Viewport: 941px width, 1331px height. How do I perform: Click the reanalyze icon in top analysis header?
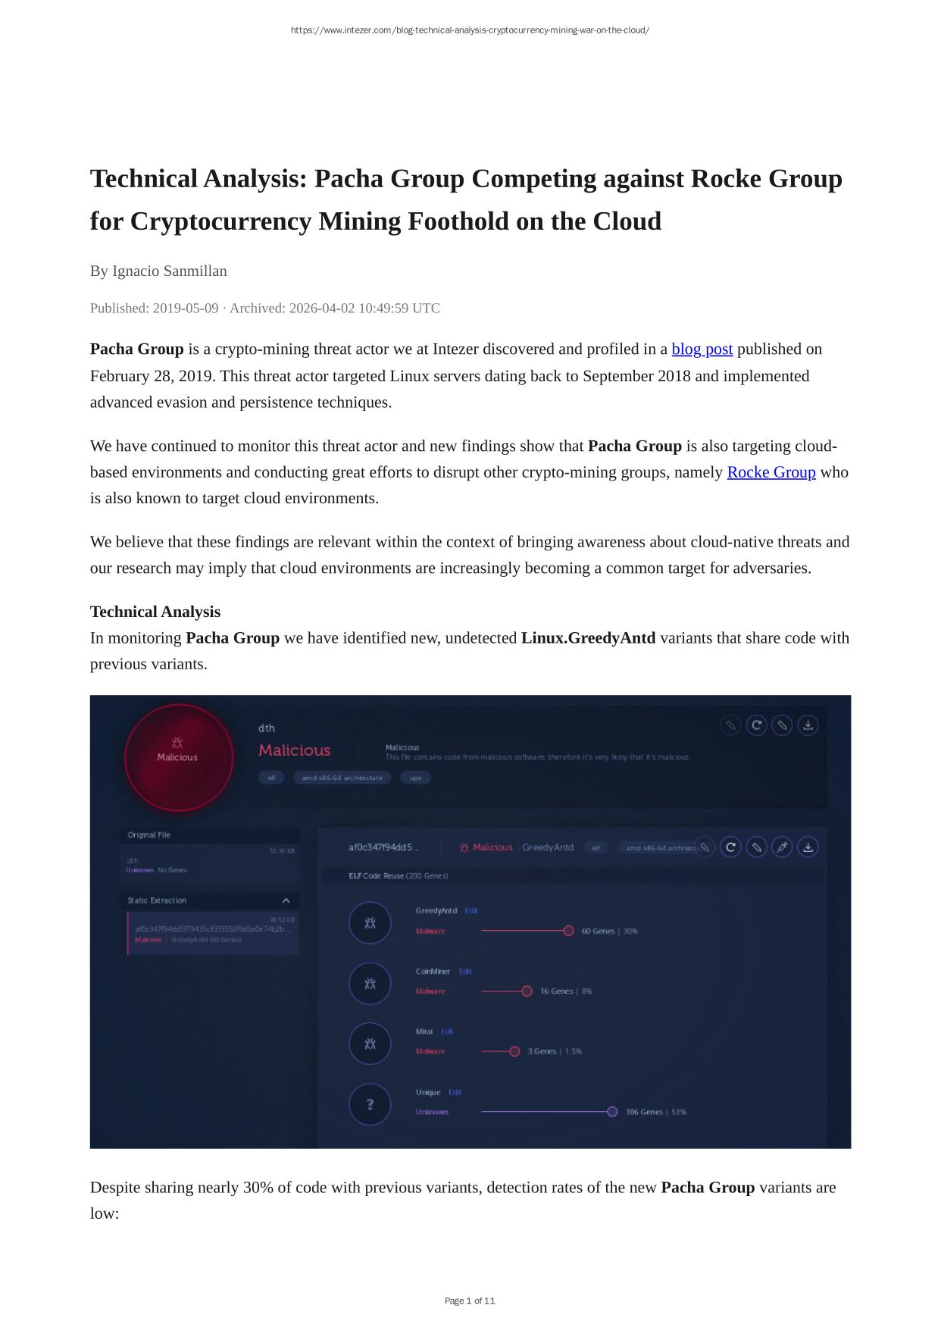756,725
